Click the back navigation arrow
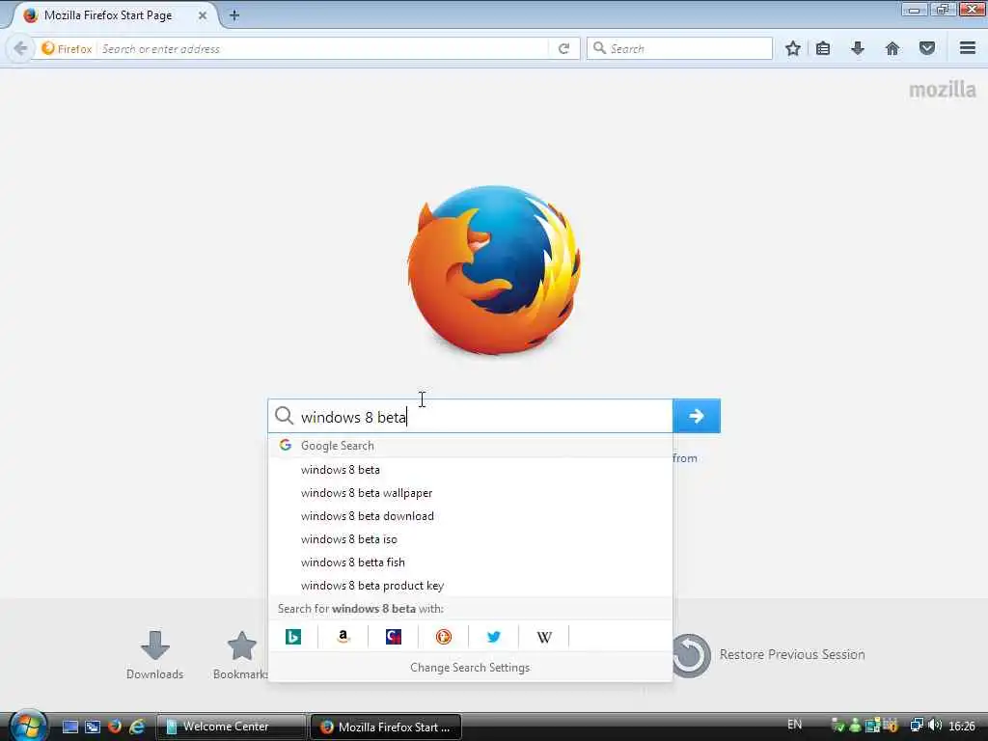The height and width of the screenshot is (741, 988). tap(20, 48)
